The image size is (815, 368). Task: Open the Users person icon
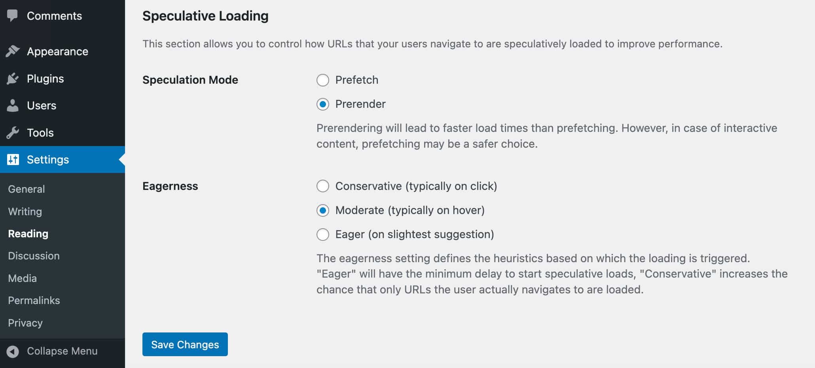pyautogui.click(x=13, y=105)
